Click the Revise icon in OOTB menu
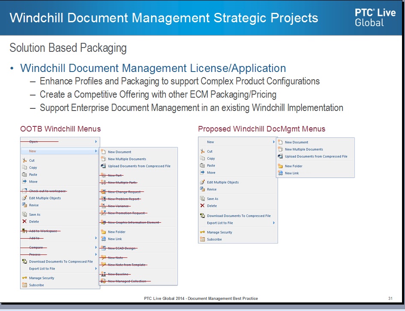The width and height of the screenshot is (405, 311). 24,205
